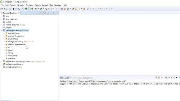Click the New Java Class green C icon
The width and height of the screenshot is (180, 101).
click(x=68, y=9)
